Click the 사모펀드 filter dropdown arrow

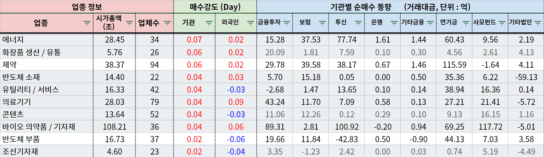click(x=502, y=23)
